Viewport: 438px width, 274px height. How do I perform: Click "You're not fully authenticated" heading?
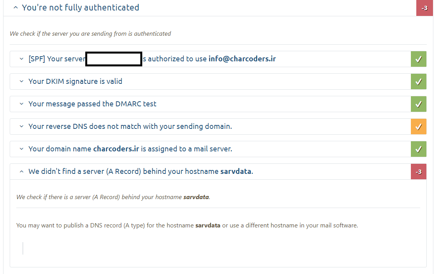coord(80,7)
